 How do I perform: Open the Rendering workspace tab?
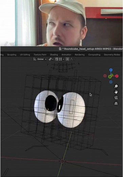pos(80,55)
